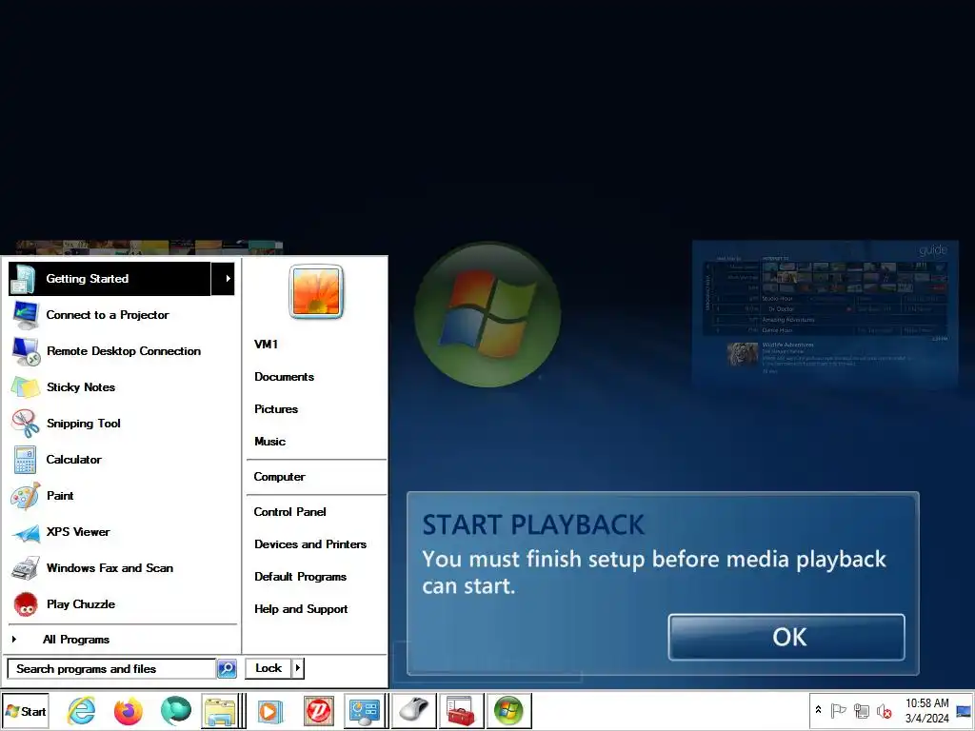Click the muted volume tray icon

click(x=884, y=710)
